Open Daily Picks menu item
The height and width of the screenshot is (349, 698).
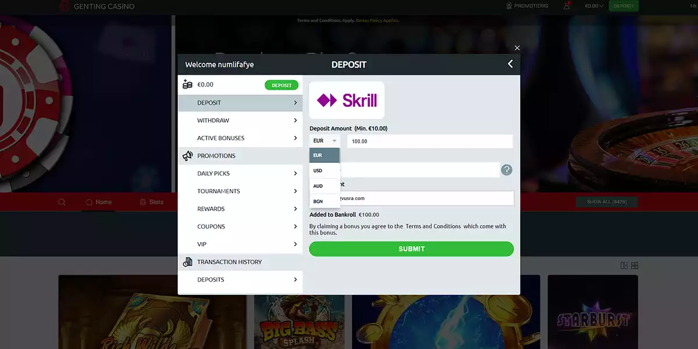pos(240,173)
